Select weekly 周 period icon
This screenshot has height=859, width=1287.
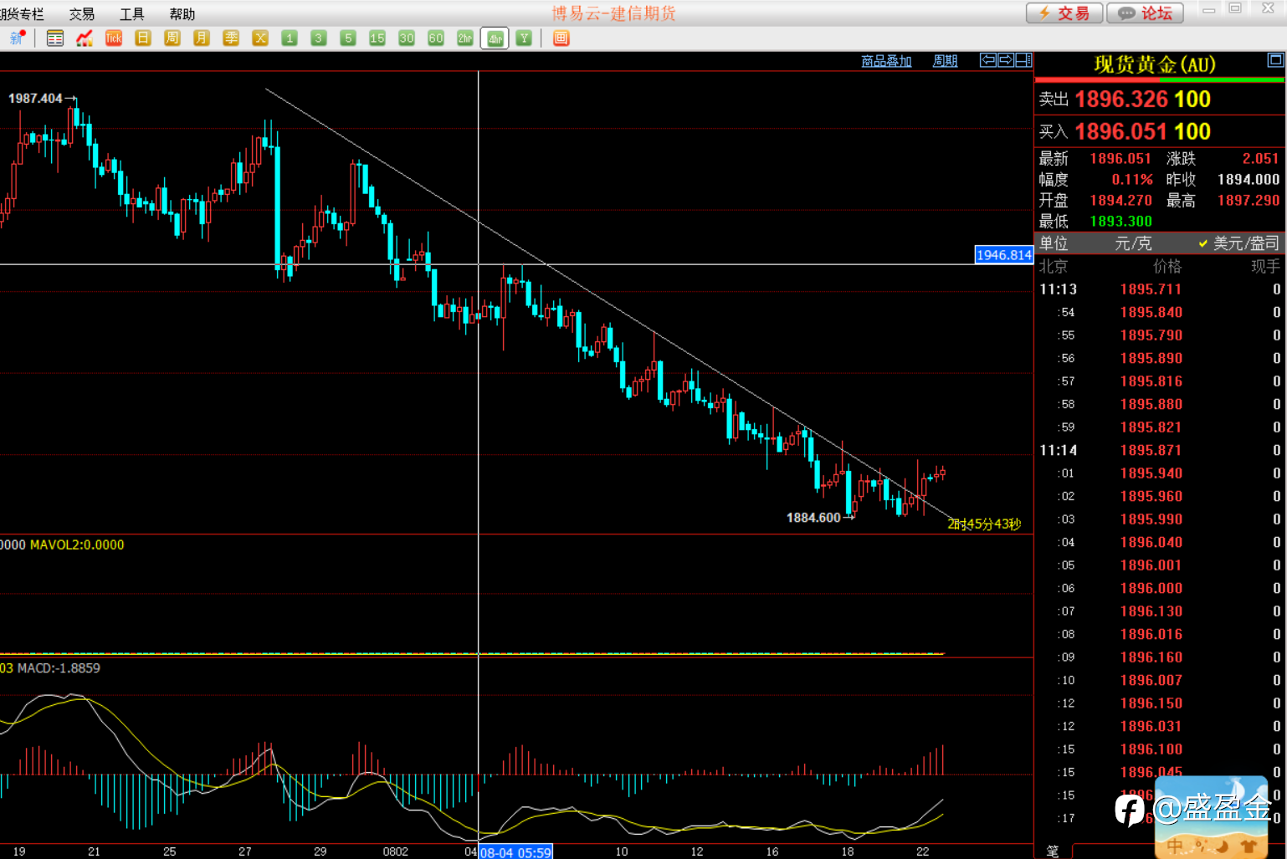click(x=172, y=38)
